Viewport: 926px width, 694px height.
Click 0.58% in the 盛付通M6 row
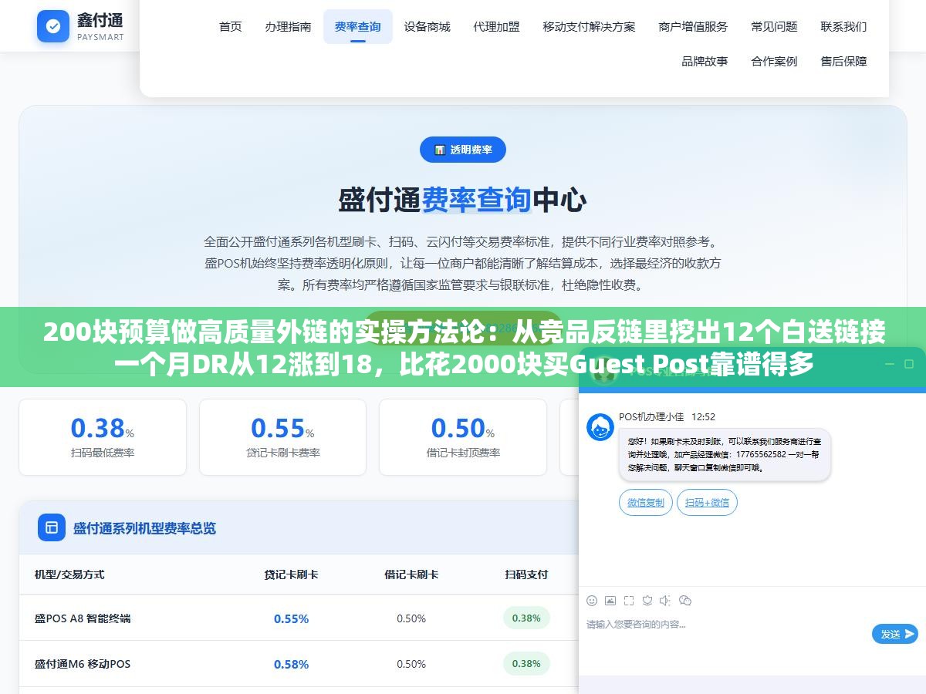(x=291, y=664)
